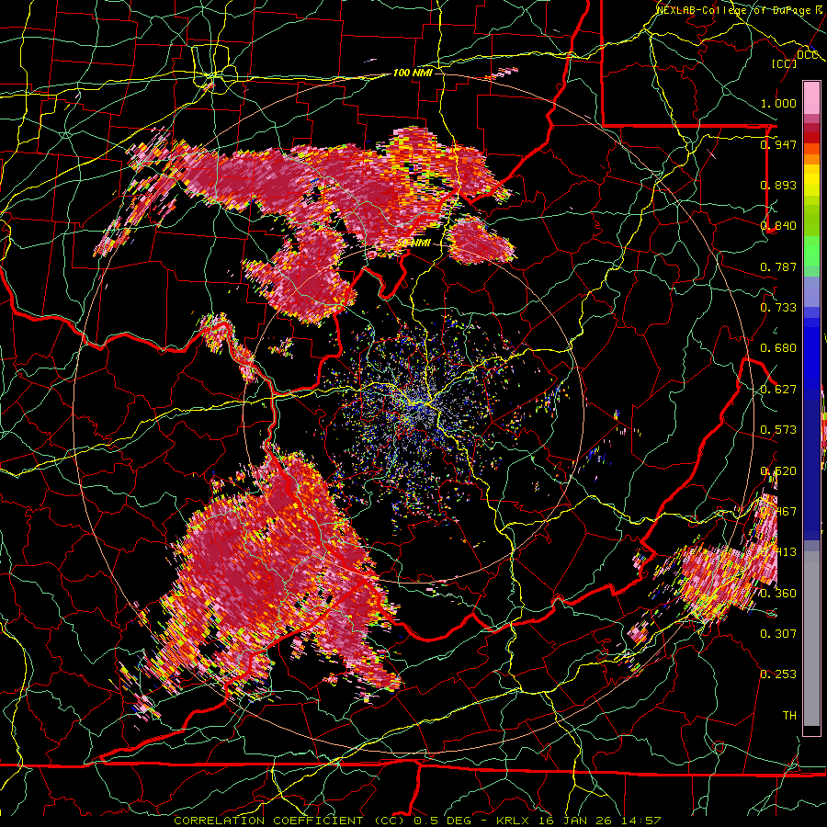This screenshot has height=827, width=827.
Task: Click the 0.573 scale value
Action: coord(778,430)
